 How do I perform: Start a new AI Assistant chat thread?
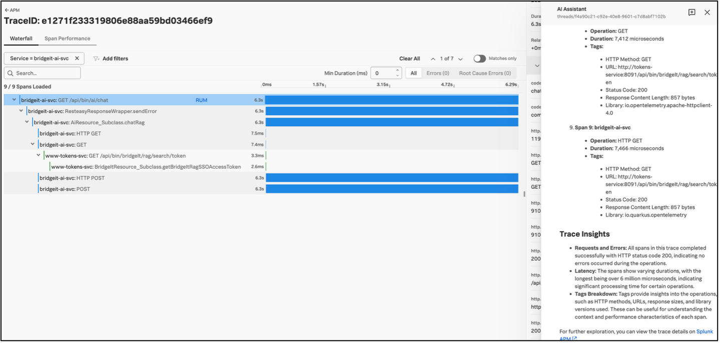691,12
